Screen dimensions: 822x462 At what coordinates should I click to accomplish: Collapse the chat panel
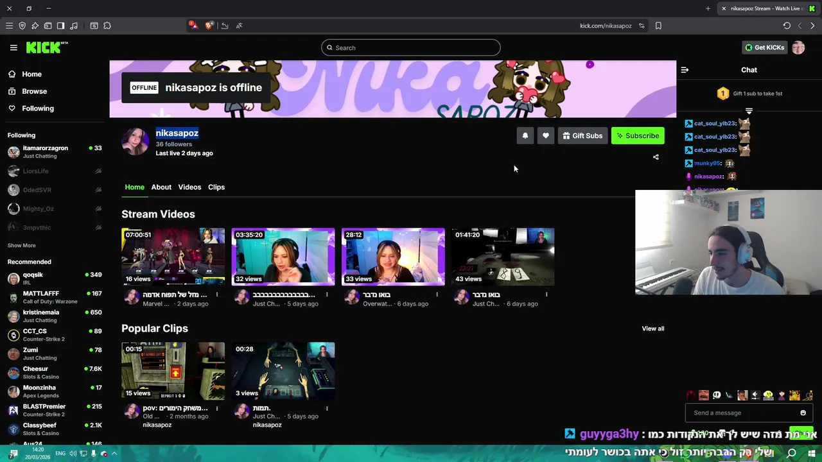pos(685,70)
